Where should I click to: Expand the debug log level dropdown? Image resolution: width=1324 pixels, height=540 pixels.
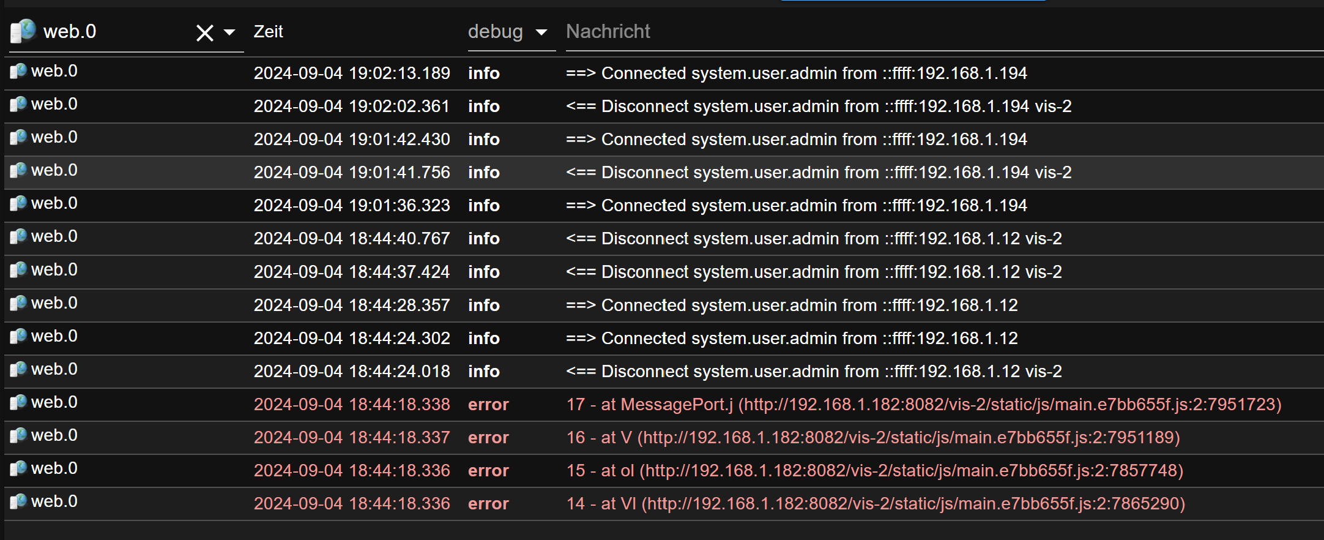coord(541,32)
